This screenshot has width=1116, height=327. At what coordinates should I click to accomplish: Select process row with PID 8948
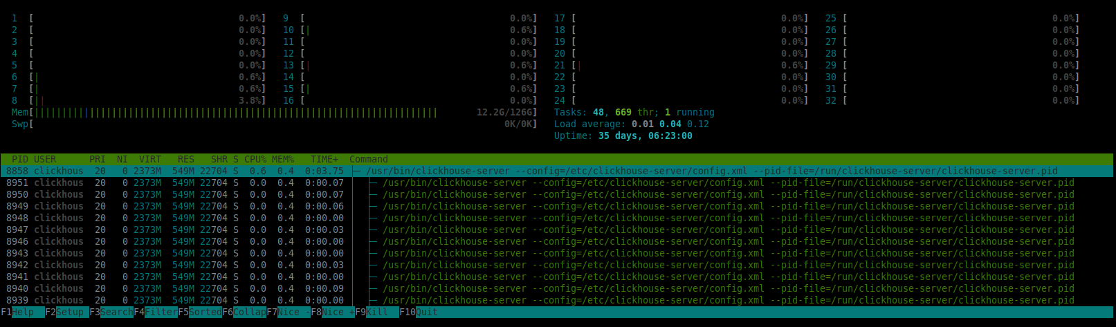(x=557, y=218)
